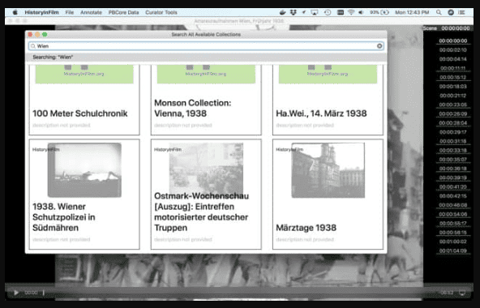Click the Search All Available Collections title
Viewport: 480px width, 308px height.
[x=206, y=35]
